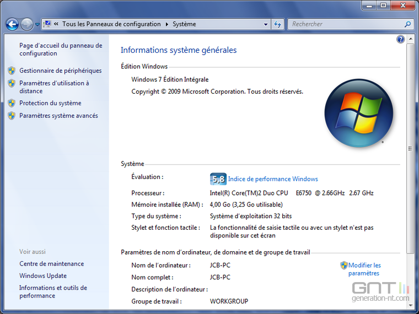This screenshot has width=419, height=314.
Task: Click the "Voir aussi" label
Action: pyautogui.click(x=33, y=252)
